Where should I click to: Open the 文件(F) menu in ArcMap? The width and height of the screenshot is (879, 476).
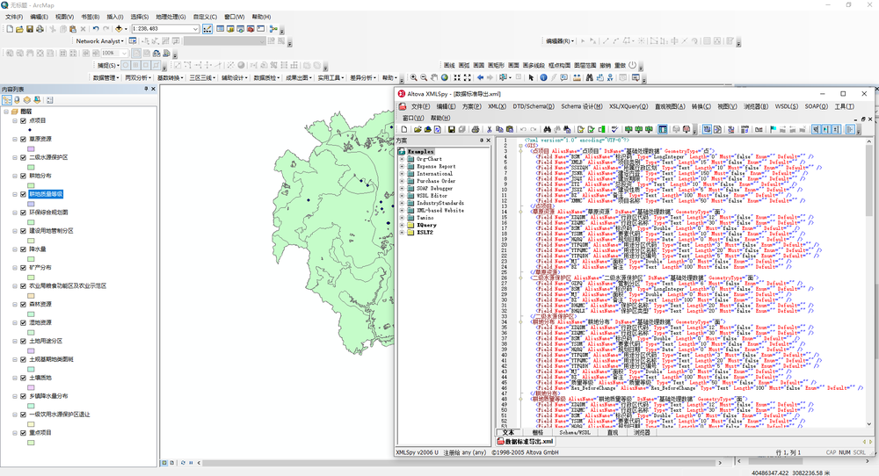point(14,17)
